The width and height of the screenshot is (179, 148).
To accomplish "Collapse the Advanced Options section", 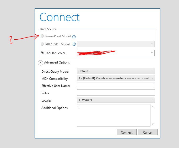I will pyautogui.click(x=40, y=63).
